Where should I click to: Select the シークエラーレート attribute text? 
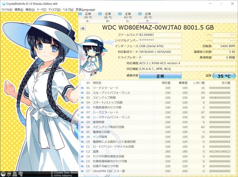pyautogui.click(x=106, y=112)
